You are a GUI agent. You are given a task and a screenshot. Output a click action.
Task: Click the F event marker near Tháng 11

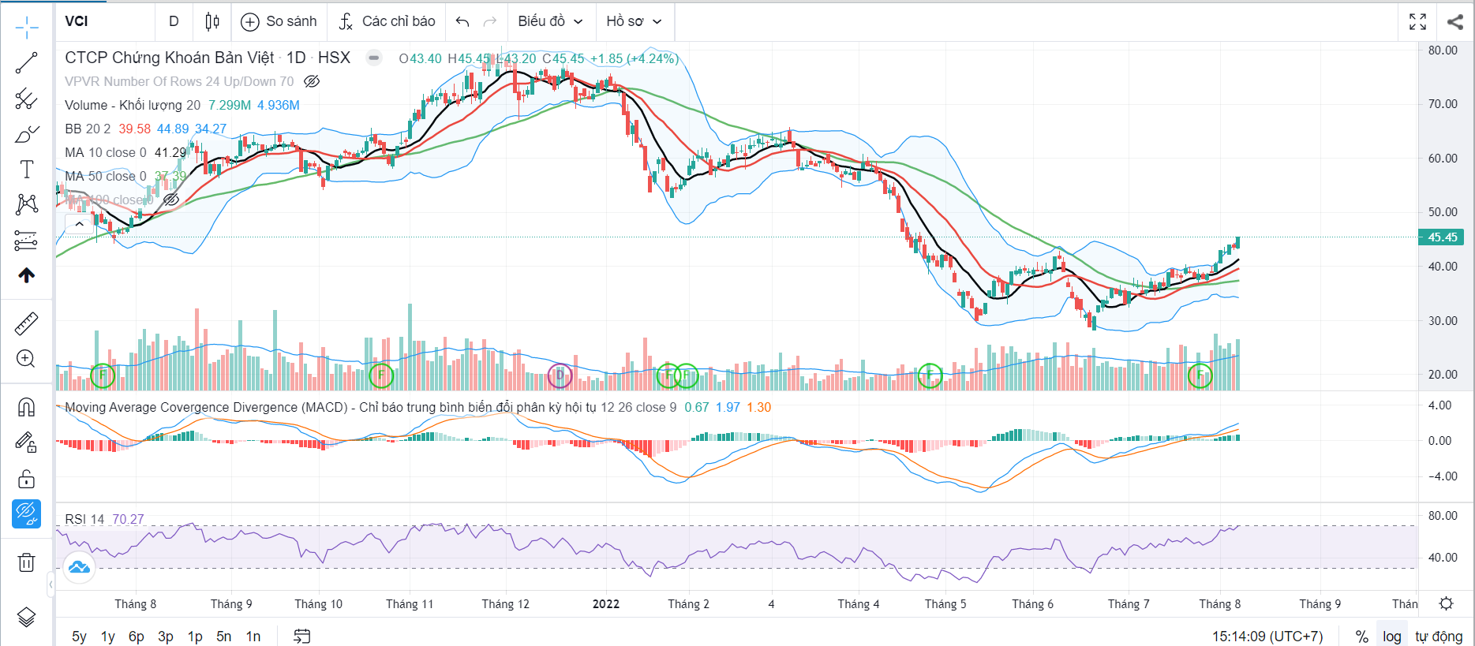[x=380, y=375]
